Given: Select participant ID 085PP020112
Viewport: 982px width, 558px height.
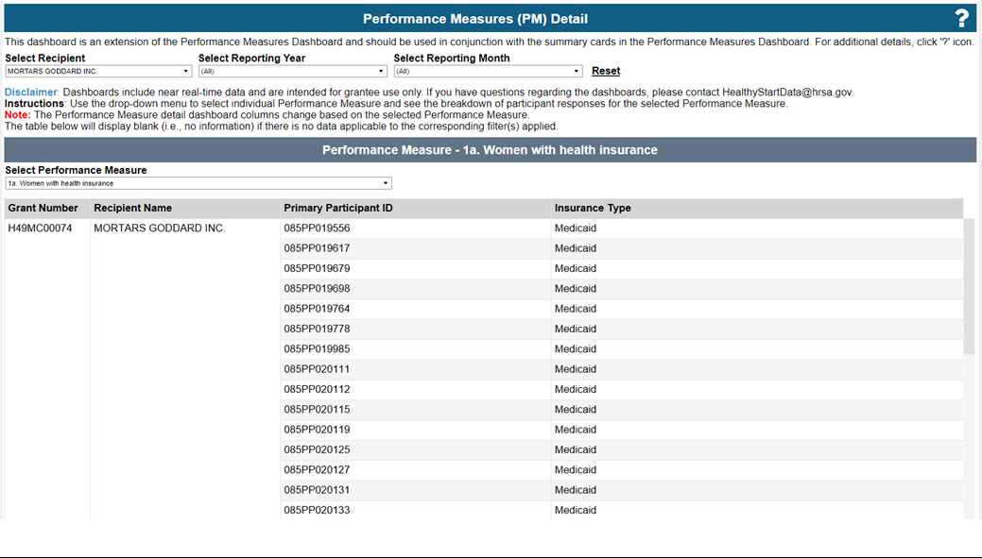Looking at the screenshot, I should (x=317, y=389).
